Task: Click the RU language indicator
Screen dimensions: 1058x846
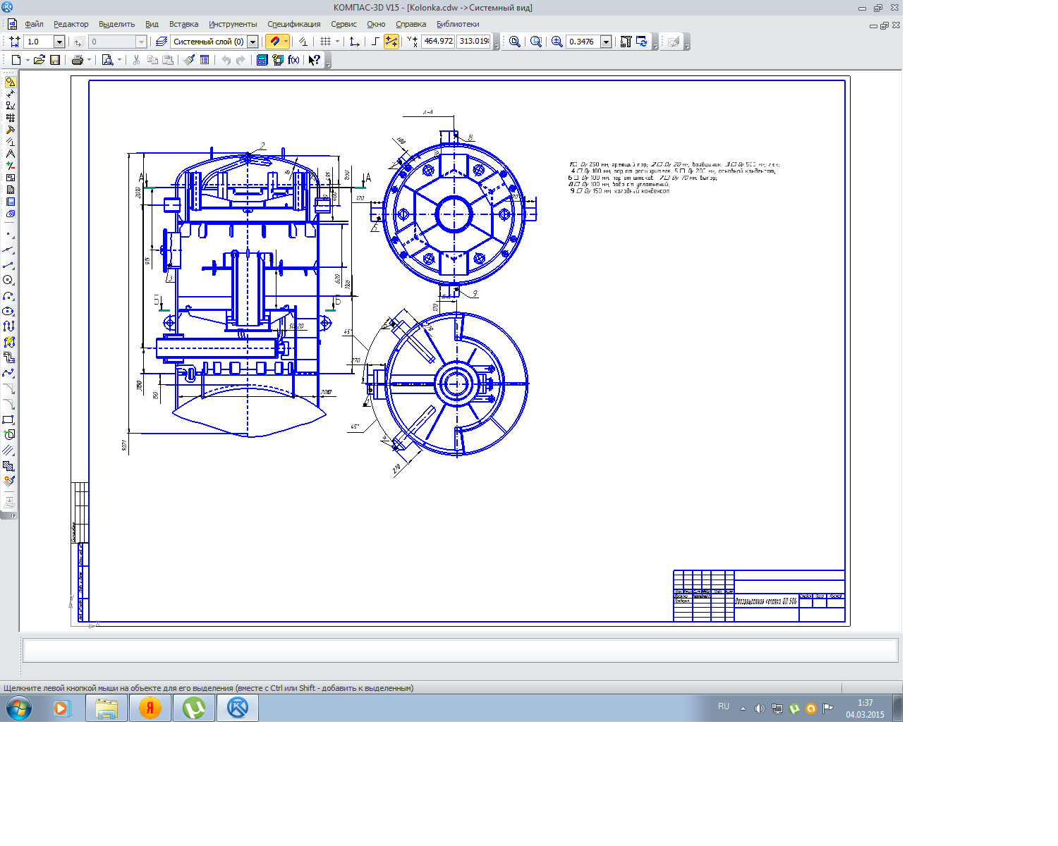Action: (x=723, y=706)
